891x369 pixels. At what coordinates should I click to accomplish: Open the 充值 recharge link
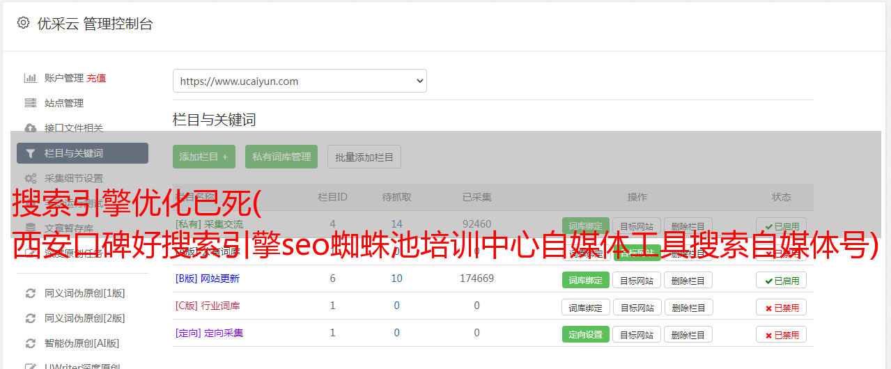coord(97,78)
